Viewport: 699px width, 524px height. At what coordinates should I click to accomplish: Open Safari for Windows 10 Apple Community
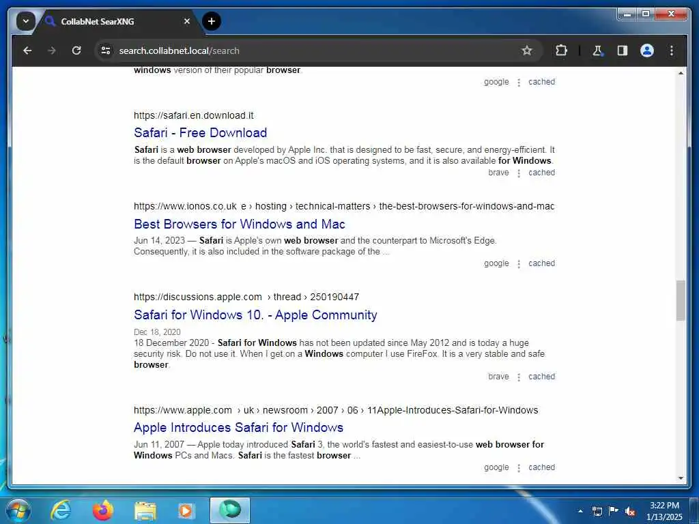pos(255,315)
